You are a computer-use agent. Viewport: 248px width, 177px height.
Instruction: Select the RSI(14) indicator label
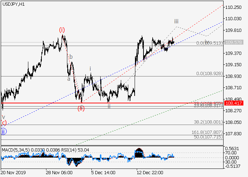[x=67, y=149]
